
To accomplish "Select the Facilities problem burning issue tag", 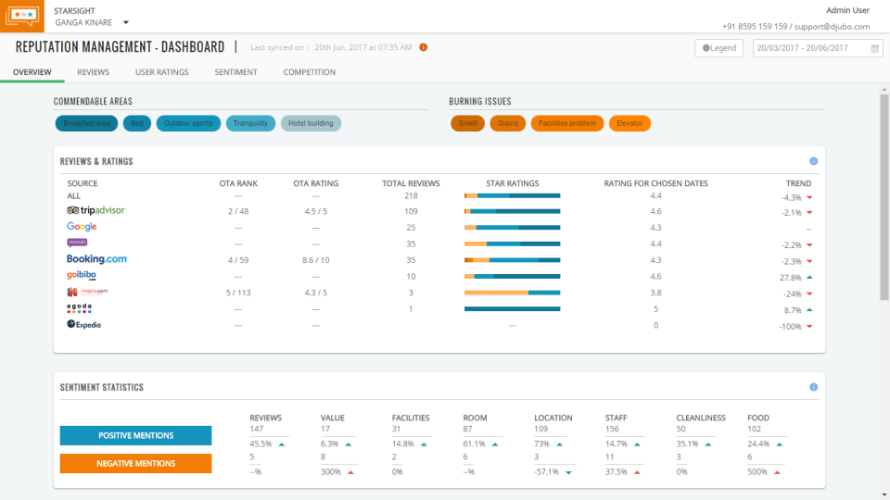I will (x=567, y=123).
